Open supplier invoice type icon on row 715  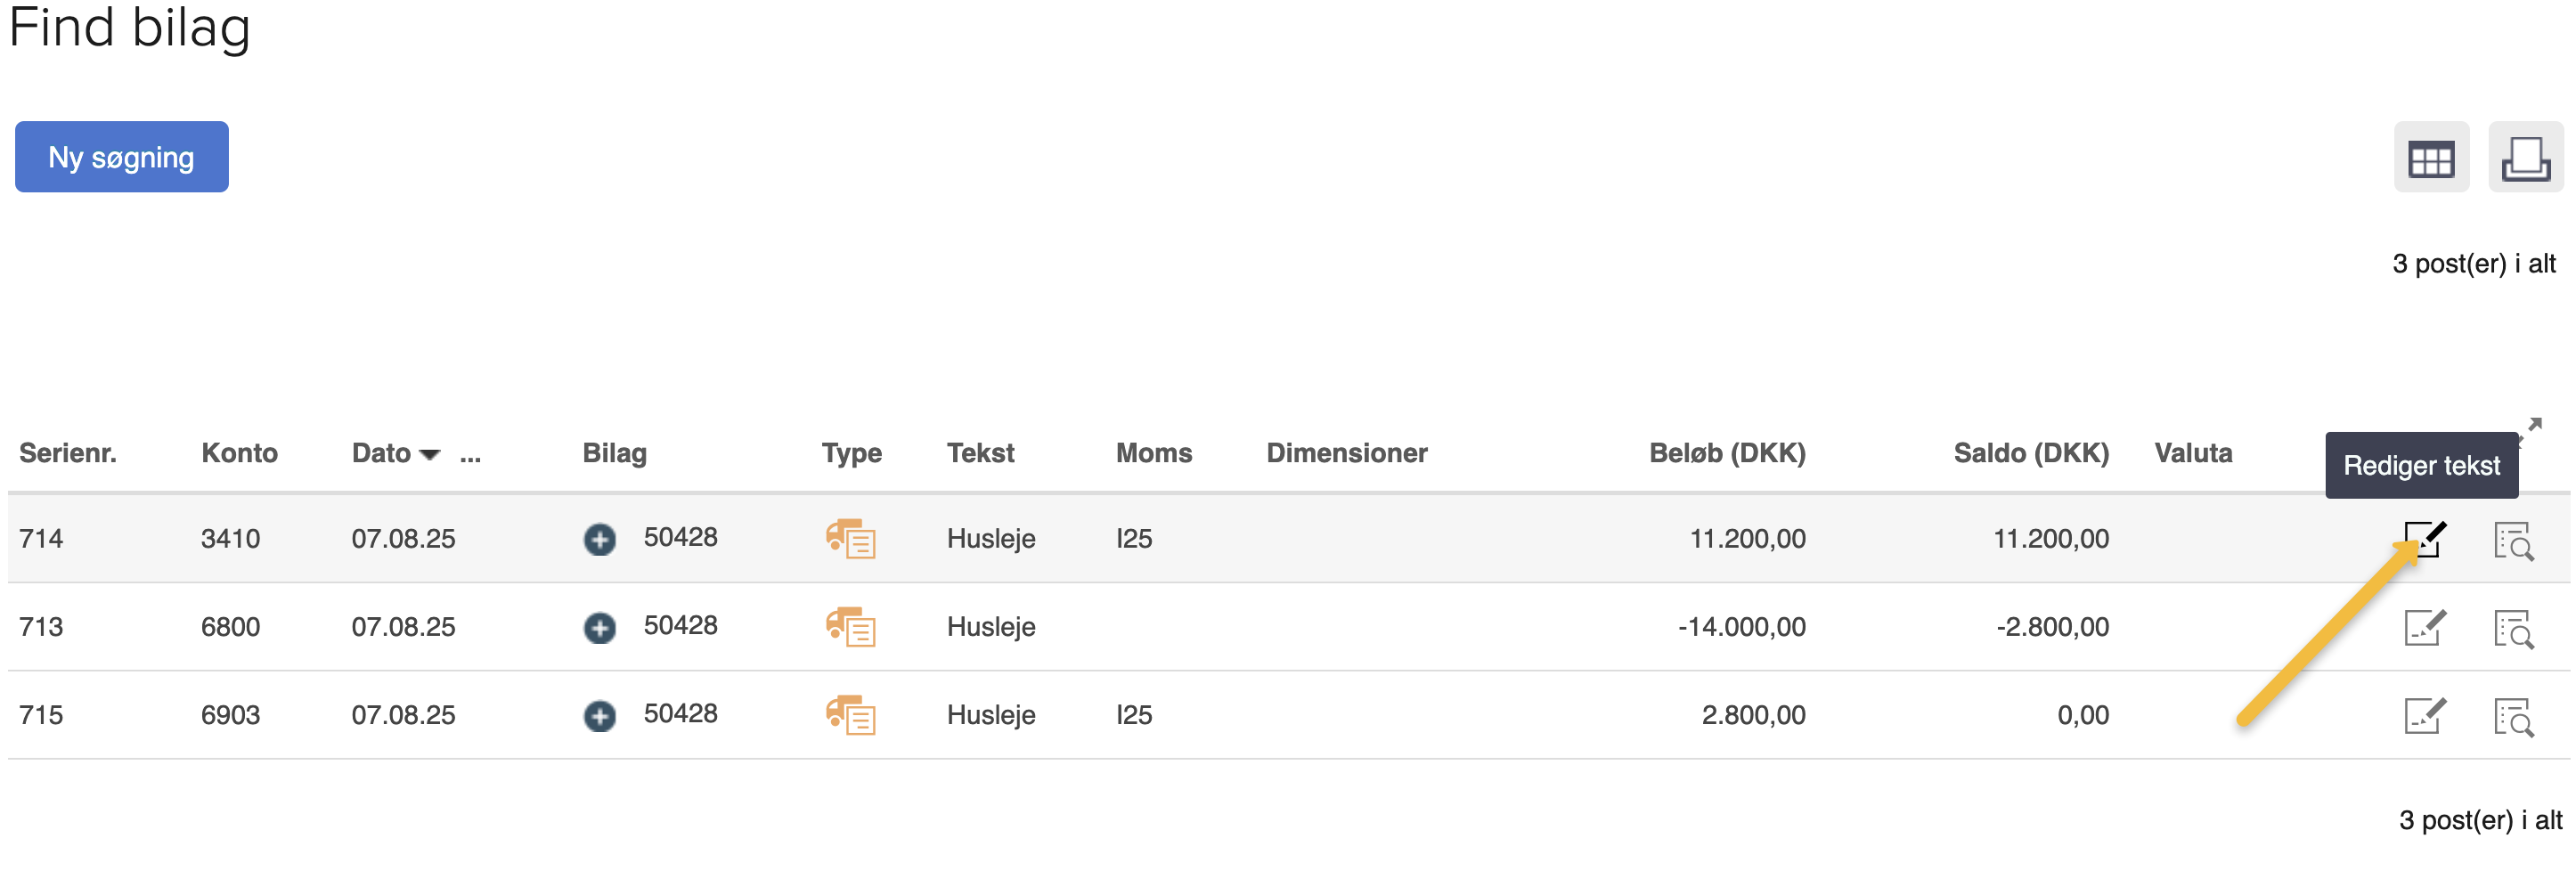click(850, 715)
